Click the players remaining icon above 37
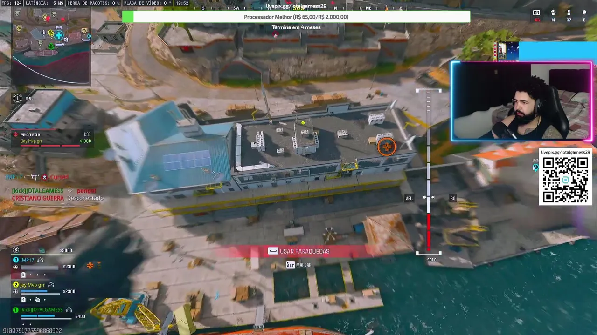 click(569, 13)
